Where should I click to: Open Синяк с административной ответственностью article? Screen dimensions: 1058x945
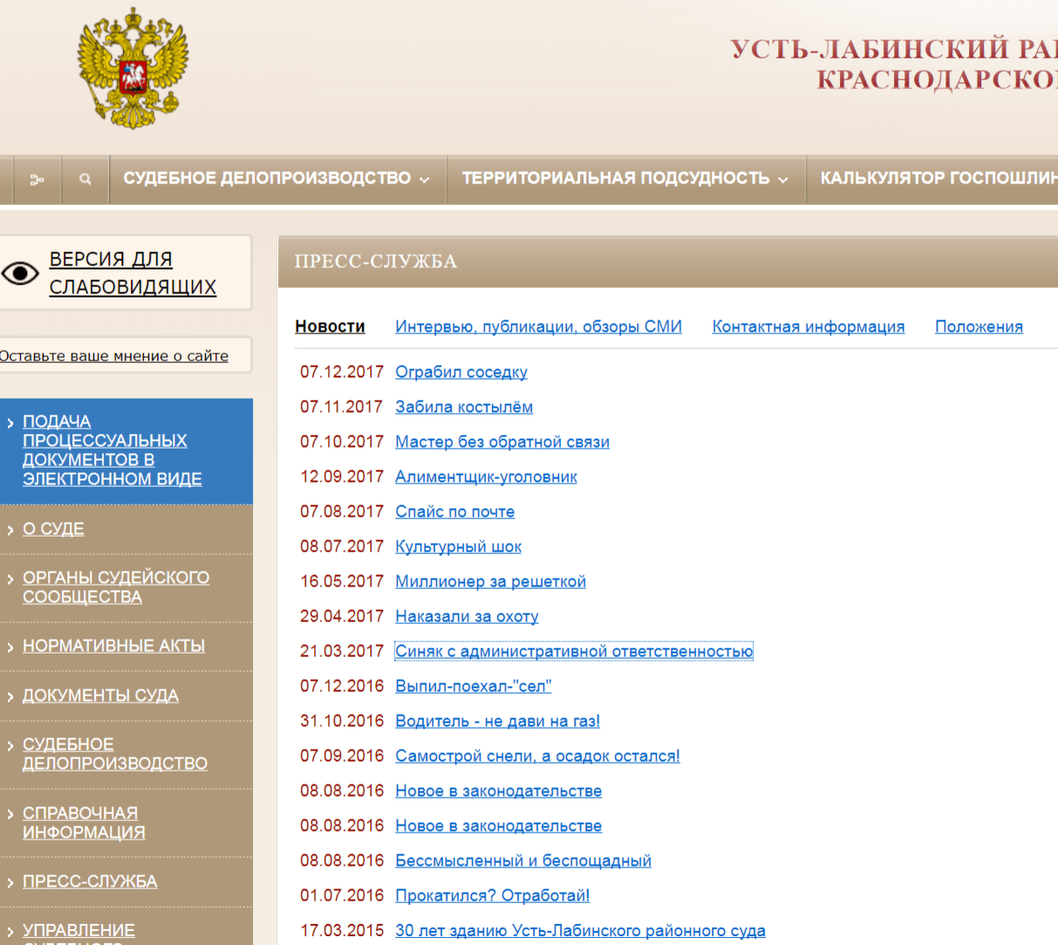pos(574,651)
